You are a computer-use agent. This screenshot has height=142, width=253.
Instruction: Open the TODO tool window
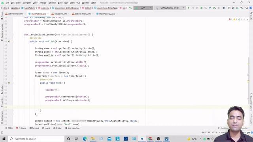pos(9,128)
